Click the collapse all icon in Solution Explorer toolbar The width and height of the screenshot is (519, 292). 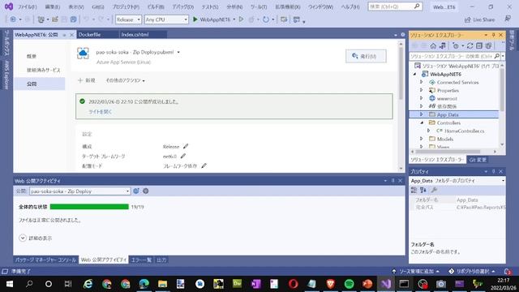tap(479, 45)
